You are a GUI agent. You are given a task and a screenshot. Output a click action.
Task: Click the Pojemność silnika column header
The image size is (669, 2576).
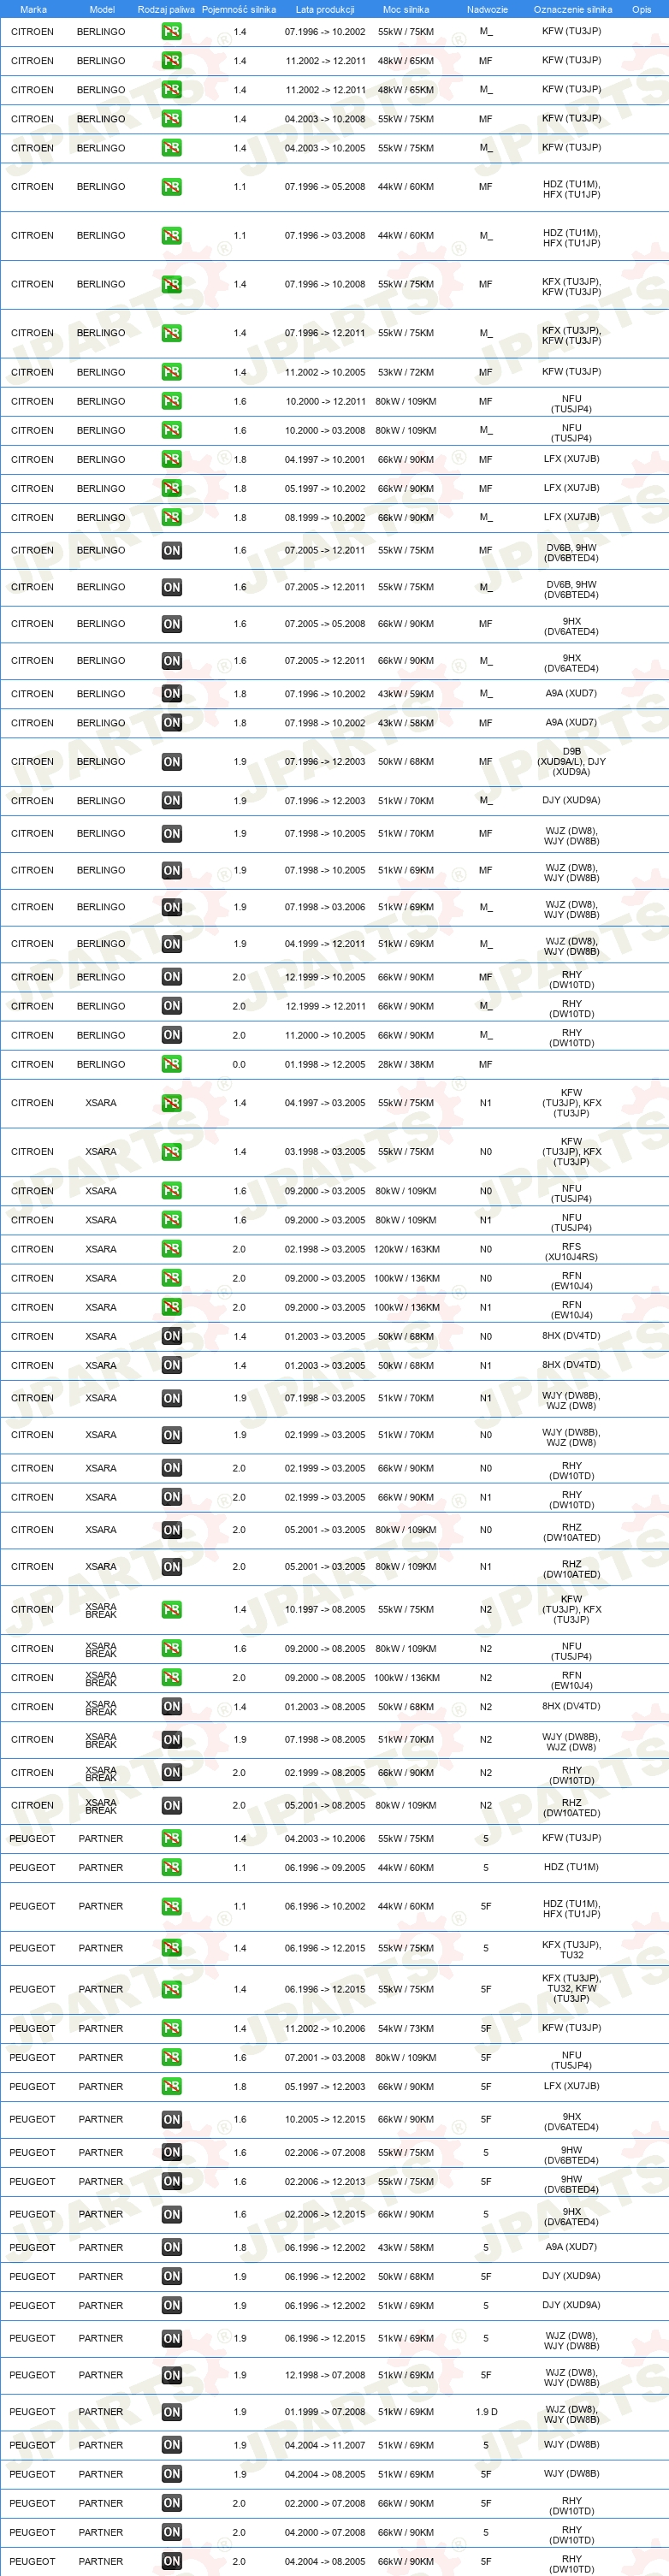(239, 9)
